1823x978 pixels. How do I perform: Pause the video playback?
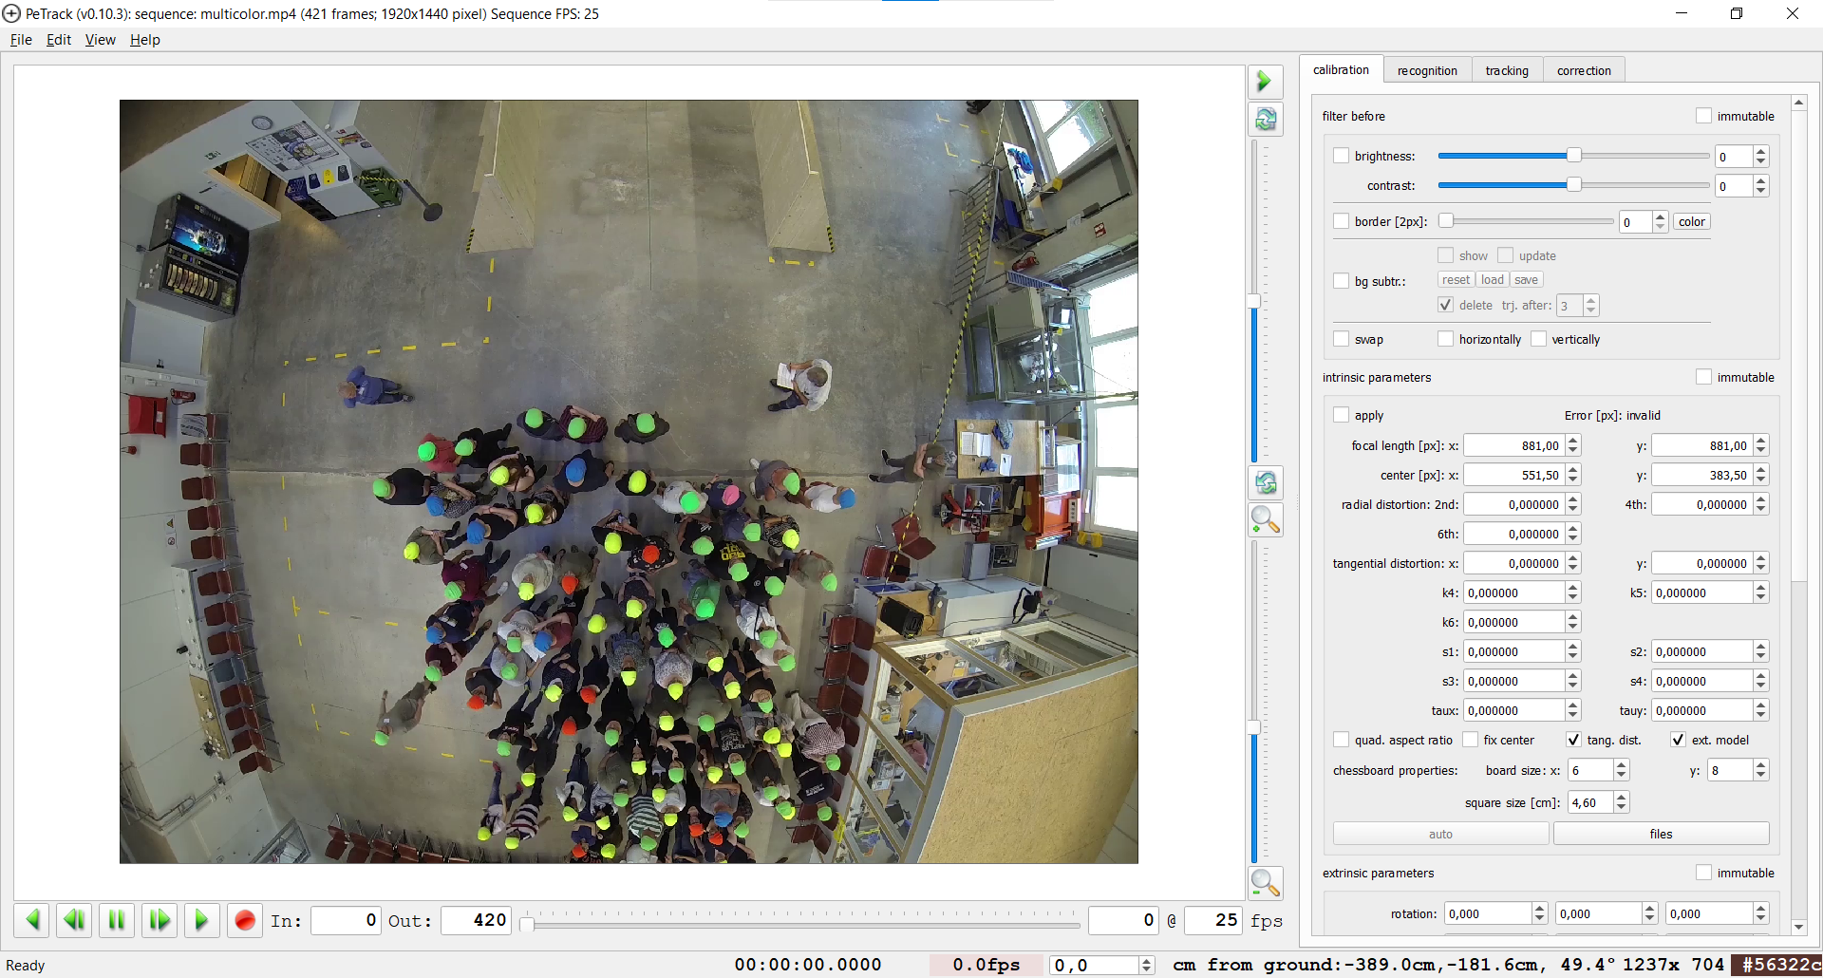117,920
